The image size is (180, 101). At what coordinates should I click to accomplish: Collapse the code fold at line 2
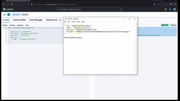[x=7, y=30]
